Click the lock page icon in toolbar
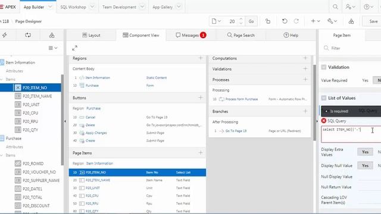381x214 pixels. point(268,21)
